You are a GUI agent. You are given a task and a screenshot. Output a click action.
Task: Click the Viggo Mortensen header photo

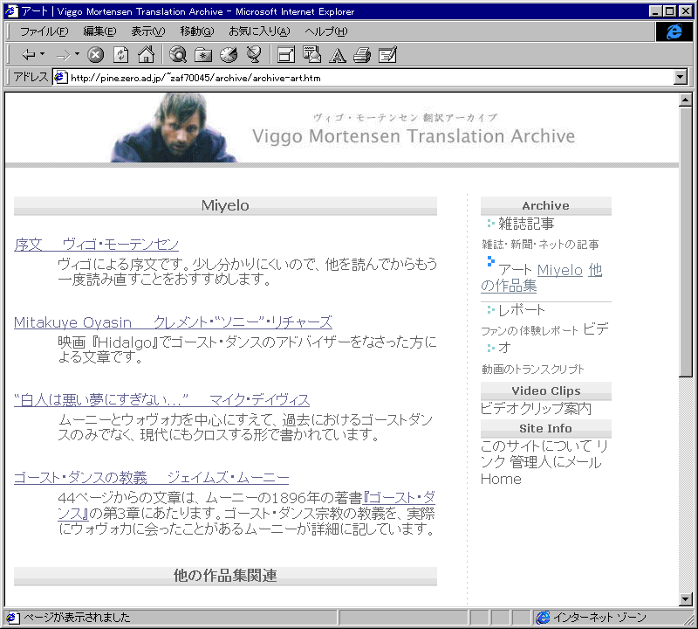coord(174,128)
